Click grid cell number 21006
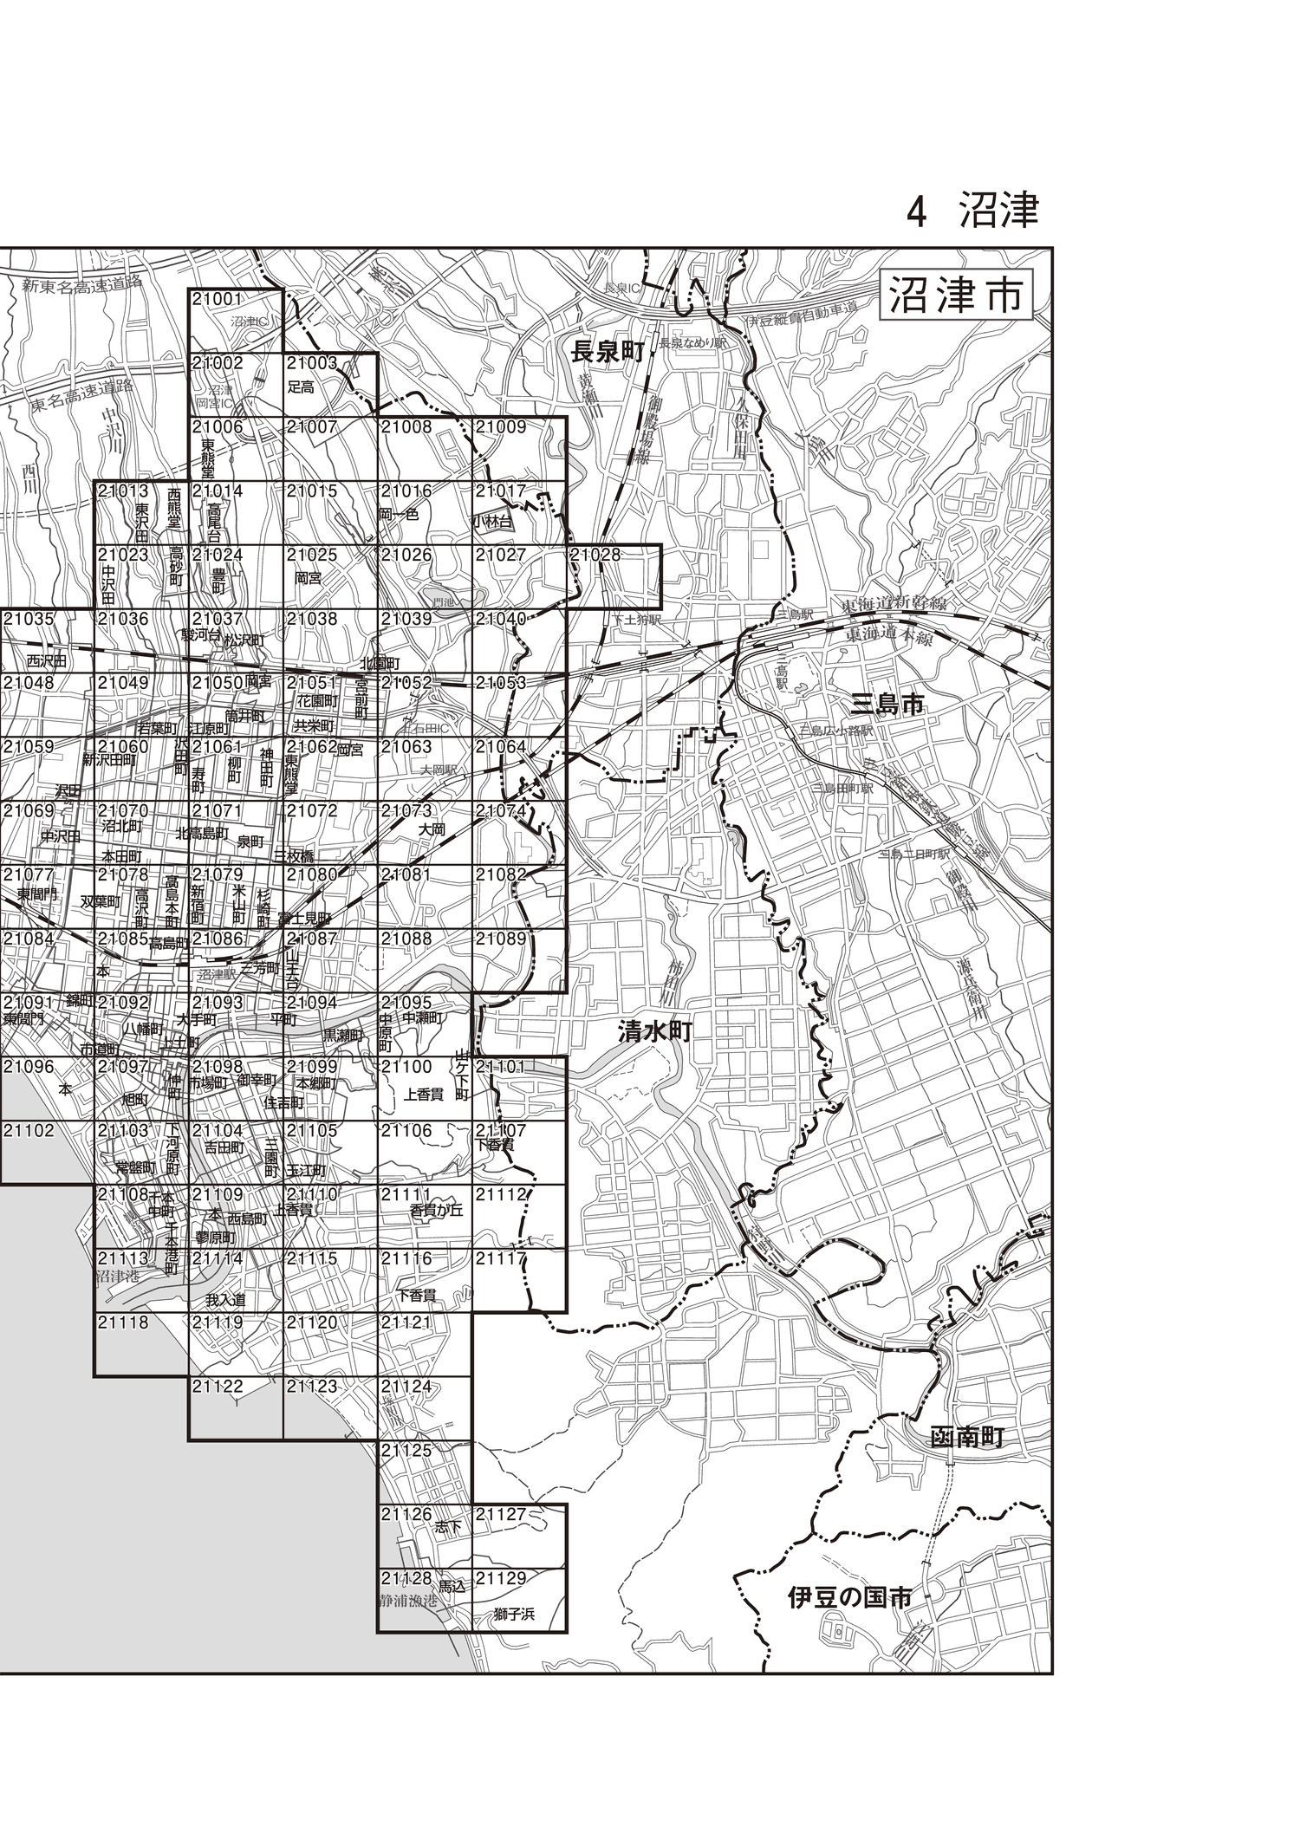 [218, 426]
